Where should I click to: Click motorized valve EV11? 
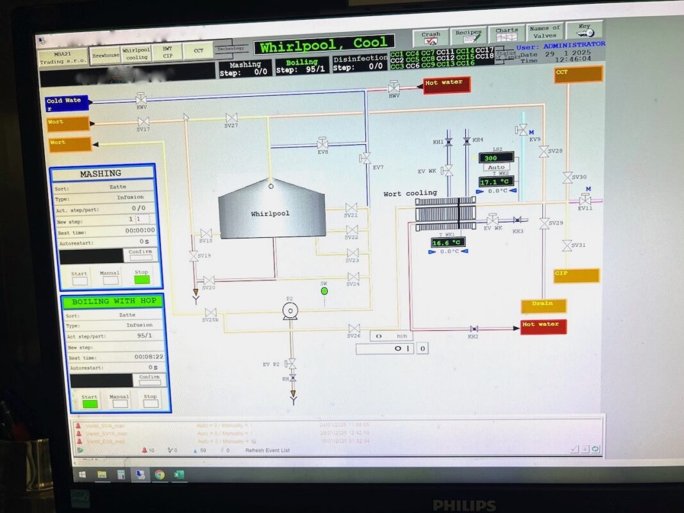tap(585, 200)
